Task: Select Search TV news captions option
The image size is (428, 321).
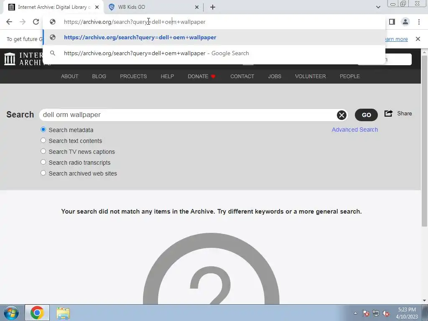Action: 43,151
